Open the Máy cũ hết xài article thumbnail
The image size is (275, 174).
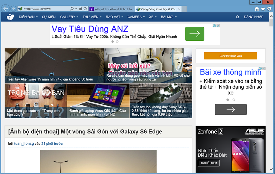pyautogui.click(x=148, y=66)
